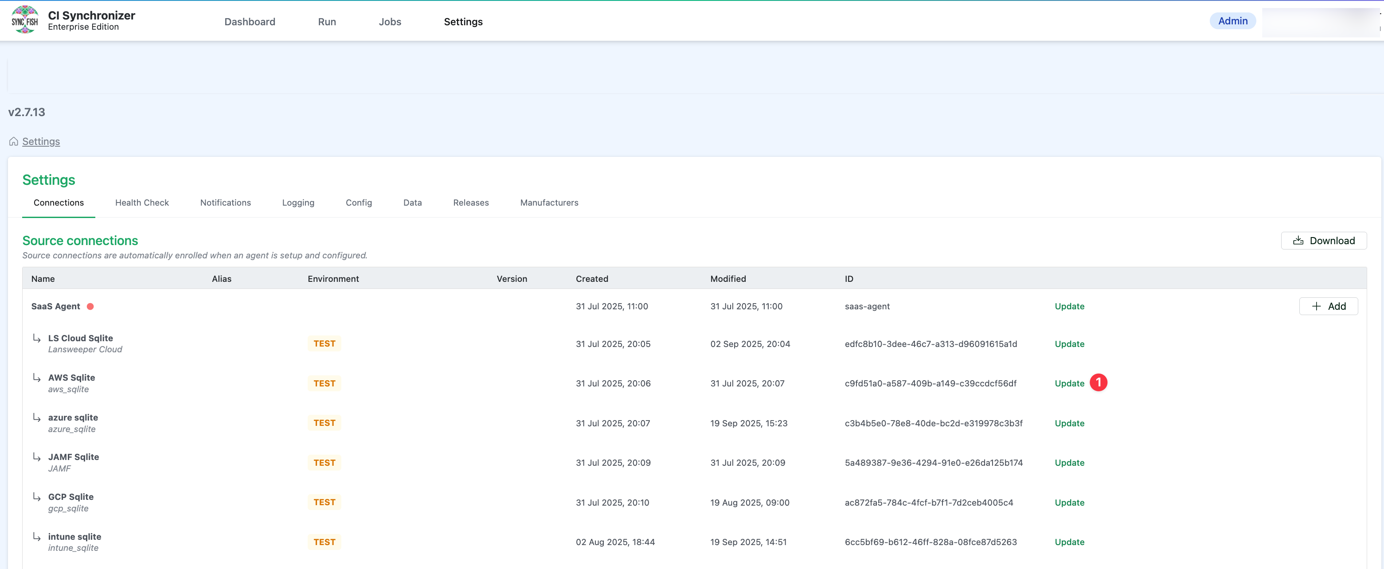Click the TEST badge for intune sqlite
This screenshot has width=1384, height=569.
tap(324, 542)
